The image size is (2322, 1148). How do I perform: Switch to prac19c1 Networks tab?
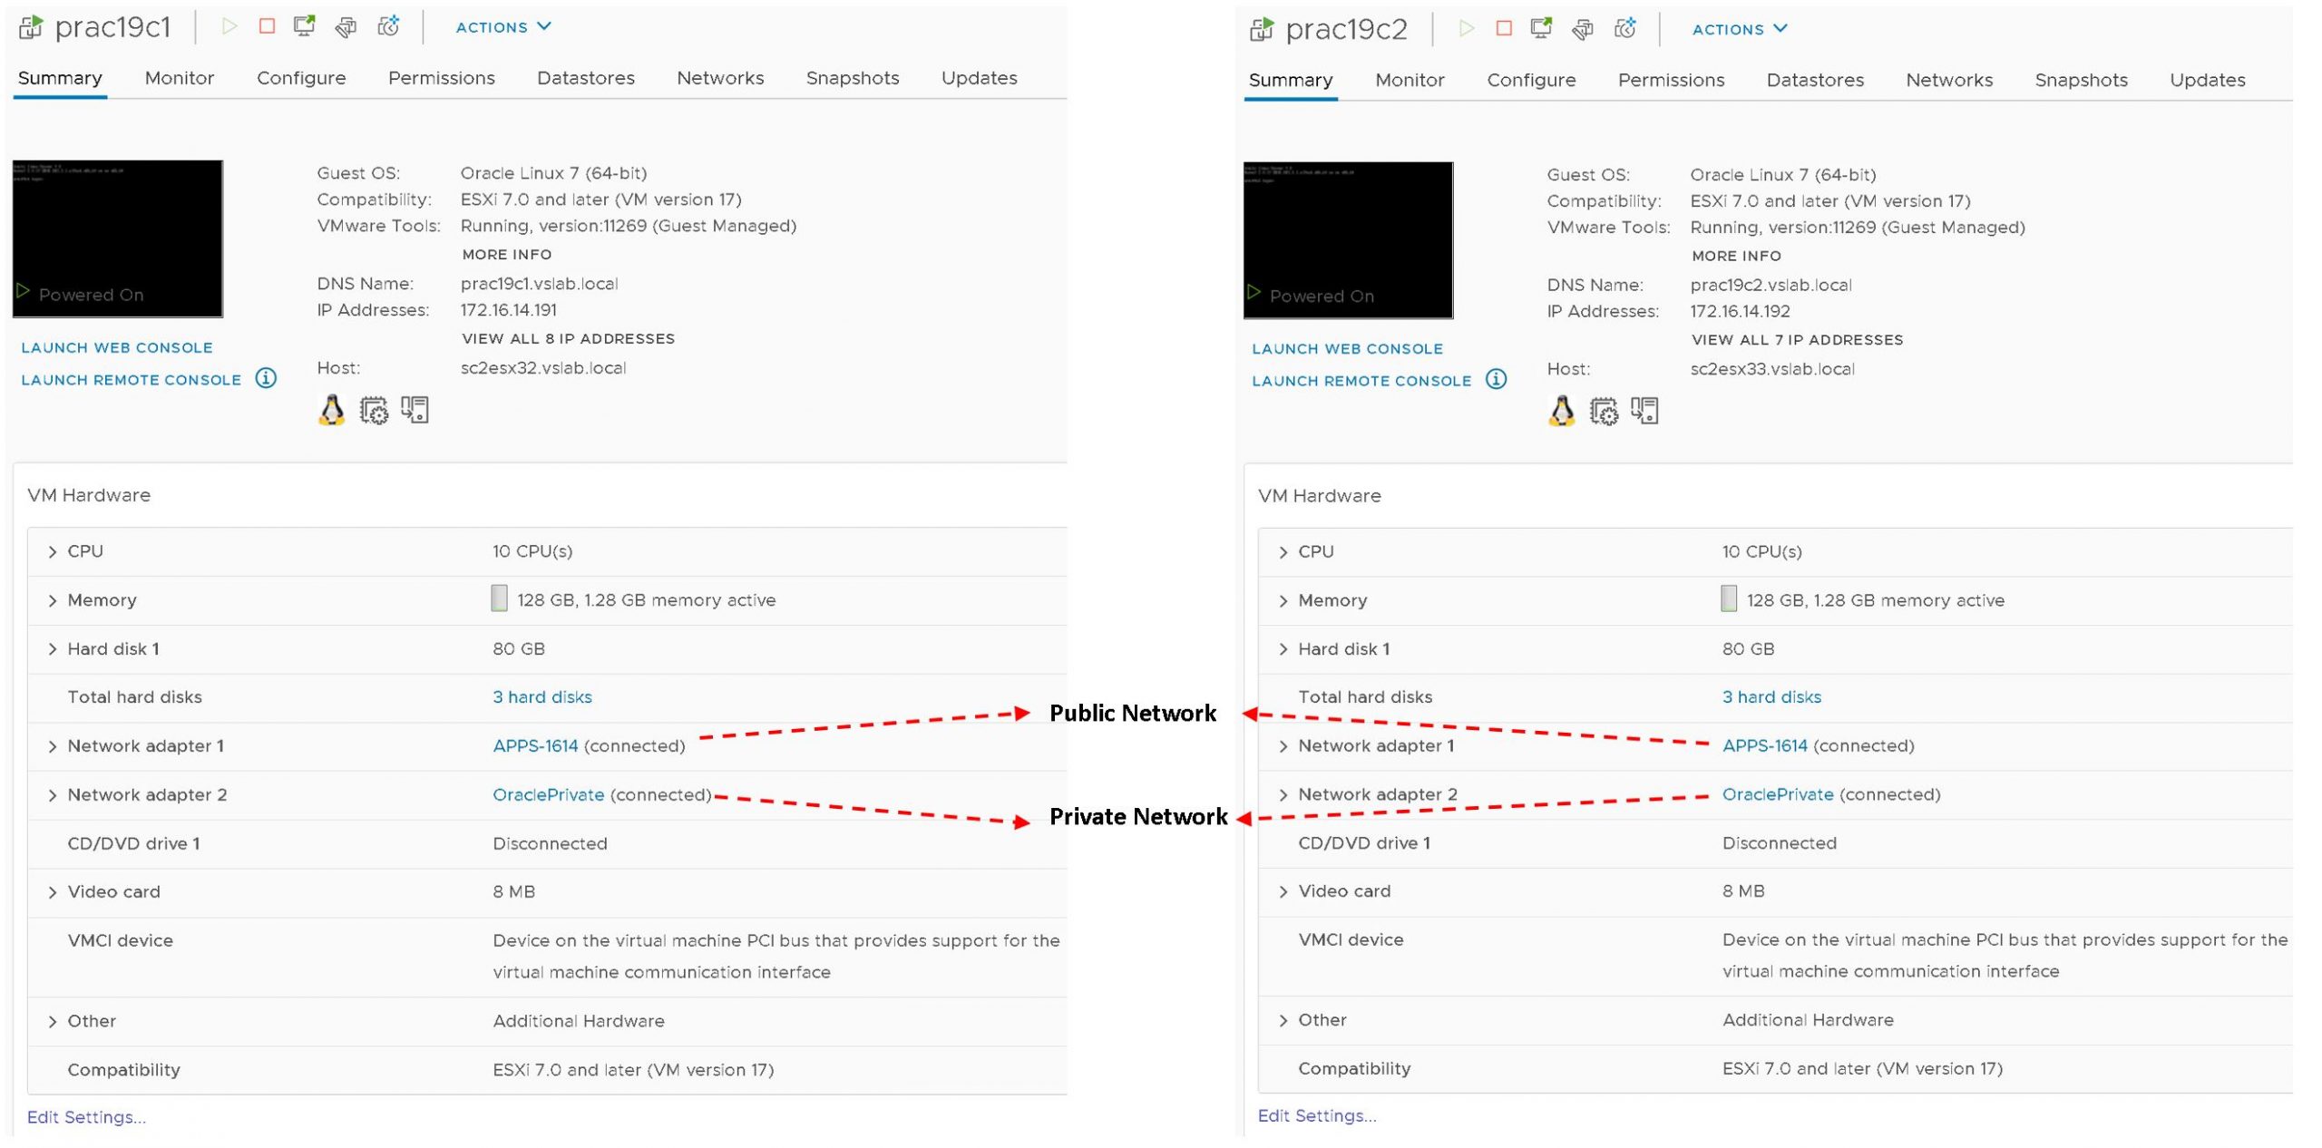click(x=720, y=78)
